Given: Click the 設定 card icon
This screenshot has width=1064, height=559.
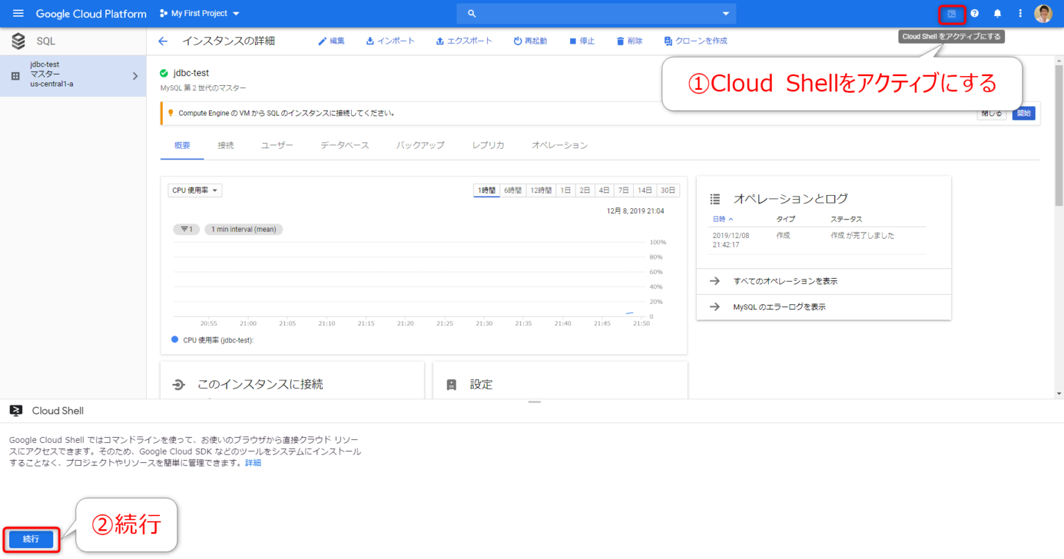Looking at the screenshot, I should click(452, 385).
